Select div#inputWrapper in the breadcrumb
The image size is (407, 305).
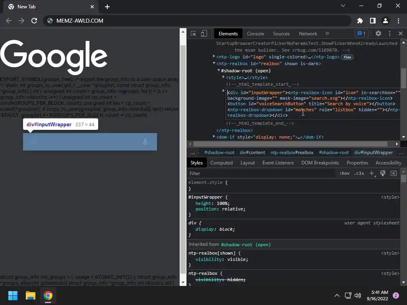(x=373, y=152)
